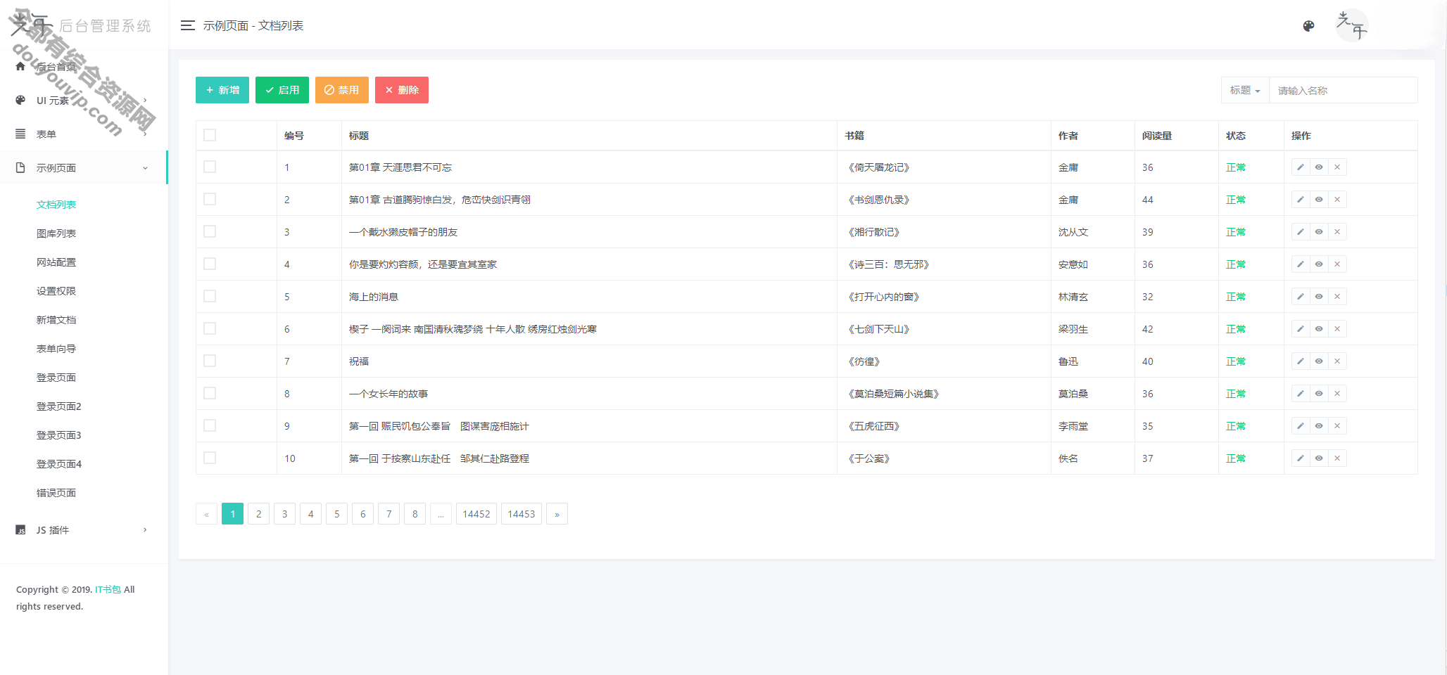The height and width of the screenshot is (675, 1447).
Task: Click edit pencil icon for row 10
Action: click(1301, 458)
